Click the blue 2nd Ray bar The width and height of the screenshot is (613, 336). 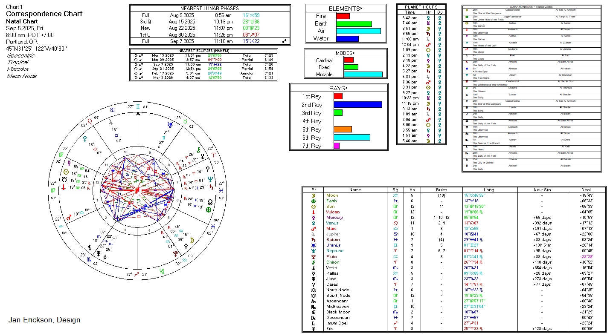(x=357, y=105)
